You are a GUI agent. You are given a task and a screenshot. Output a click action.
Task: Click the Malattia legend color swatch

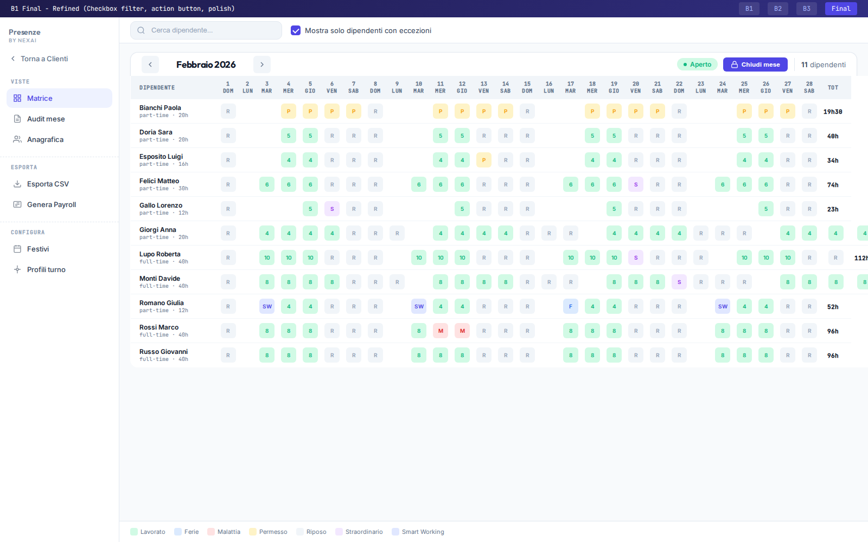pyautogui.click(x=211, y=532)
